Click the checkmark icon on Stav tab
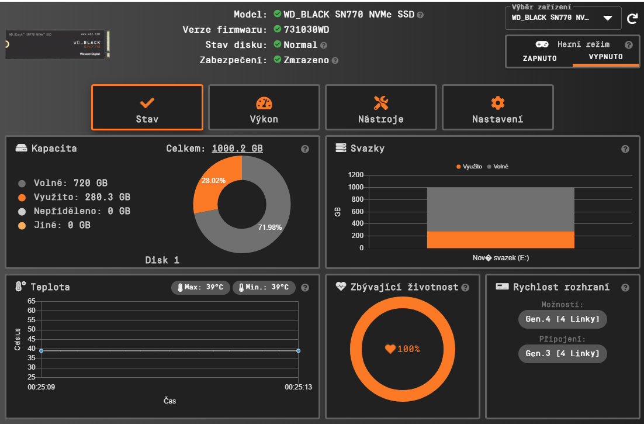The width and height of the screenshot is (644, 424). (147, 103)
